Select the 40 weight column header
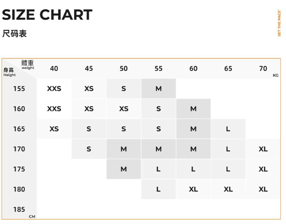This screenshot has height=224, width=286. click(54, 68)
